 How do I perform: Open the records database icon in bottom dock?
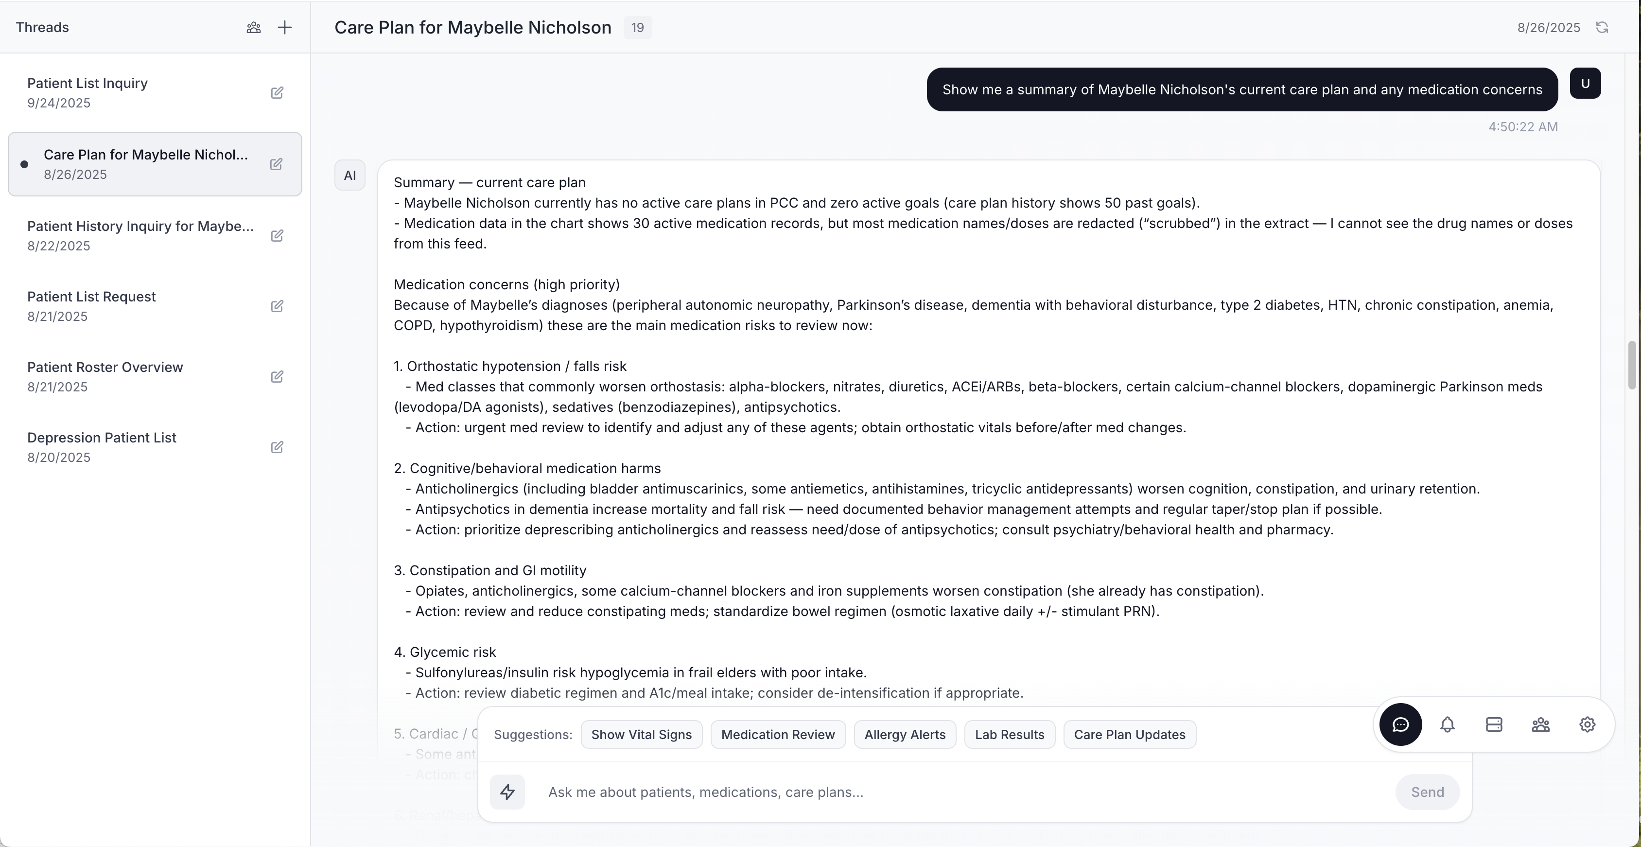pyautogui.click(x=1494, y=724)
